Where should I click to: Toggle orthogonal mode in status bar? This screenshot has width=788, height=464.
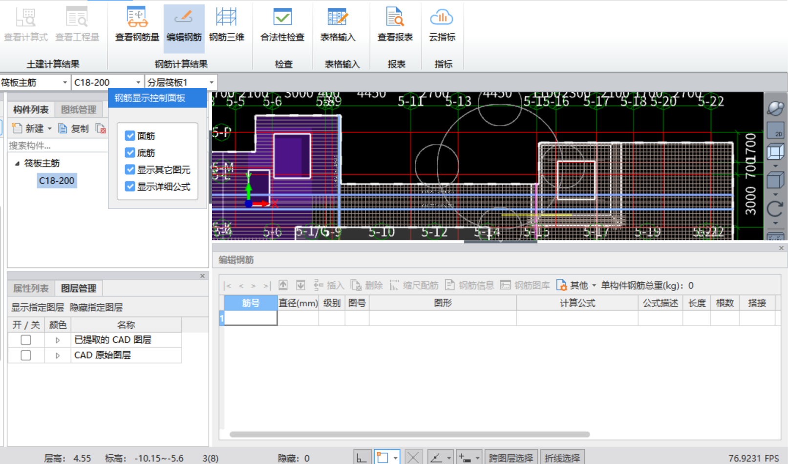coord(362,458)
